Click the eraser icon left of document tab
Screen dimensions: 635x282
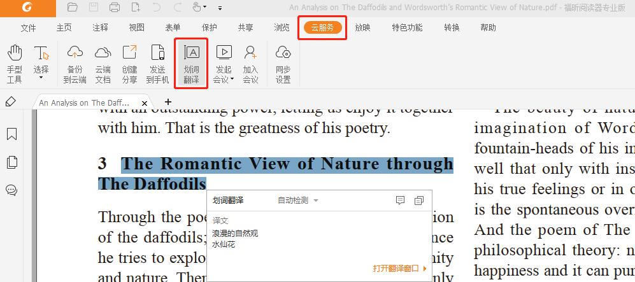[x=11, y=102]
